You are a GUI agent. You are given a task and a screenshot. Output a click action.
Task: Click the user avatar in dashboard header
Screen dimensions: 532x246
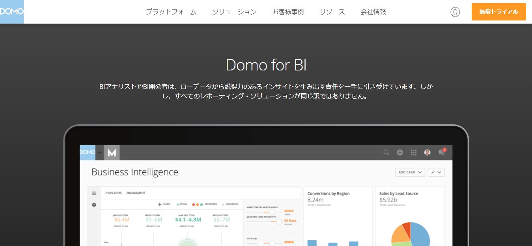[x=427, y=152]
